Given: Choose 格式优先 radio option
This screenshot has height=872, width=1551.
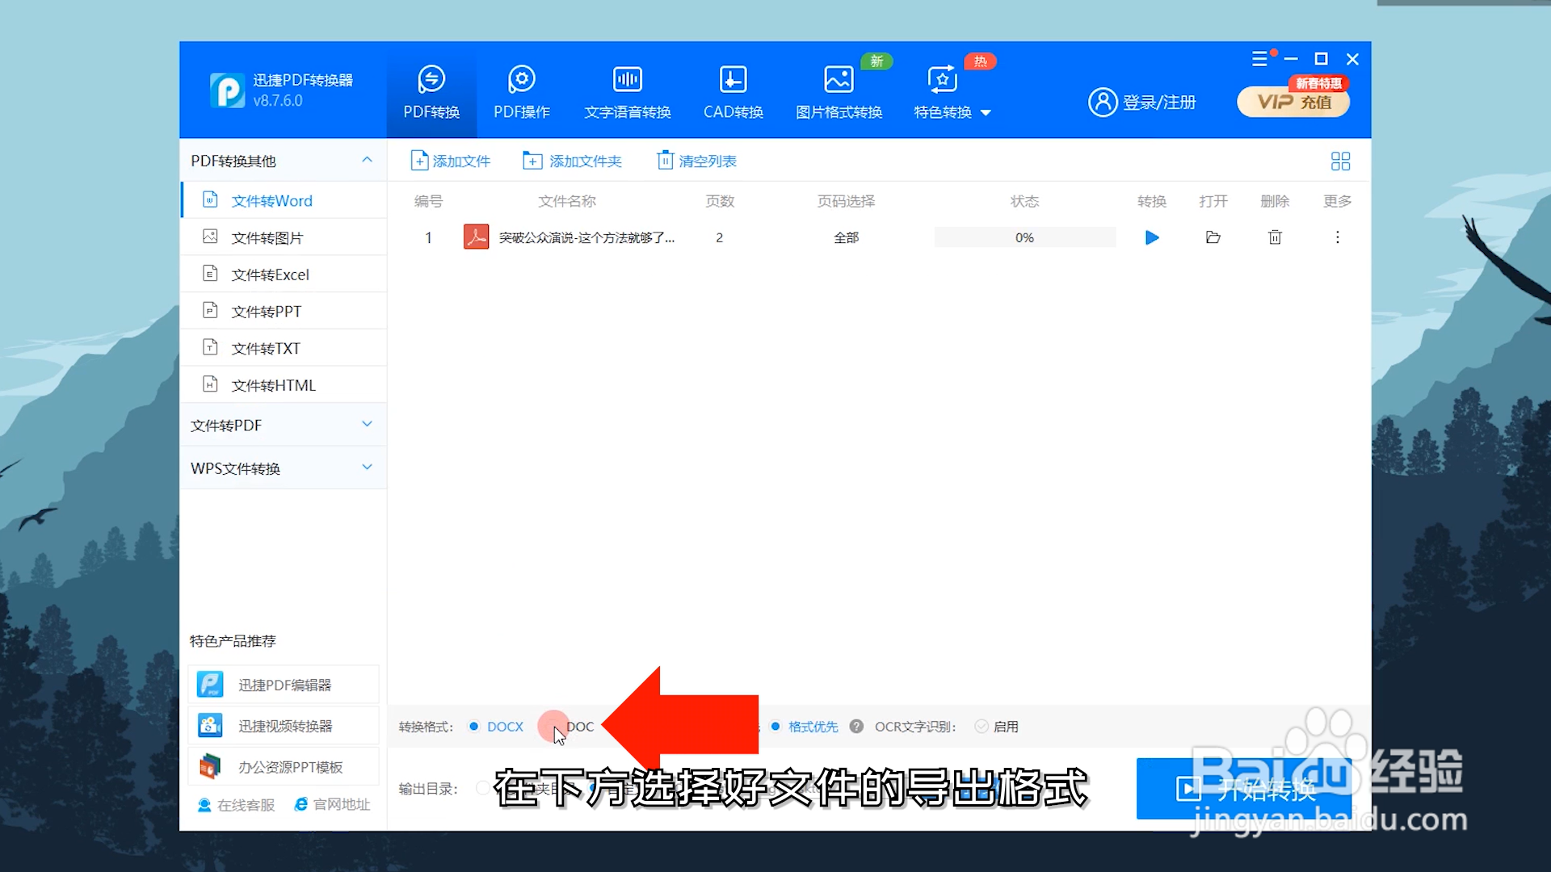Looking at the screenshot, I should pos(775,727).
